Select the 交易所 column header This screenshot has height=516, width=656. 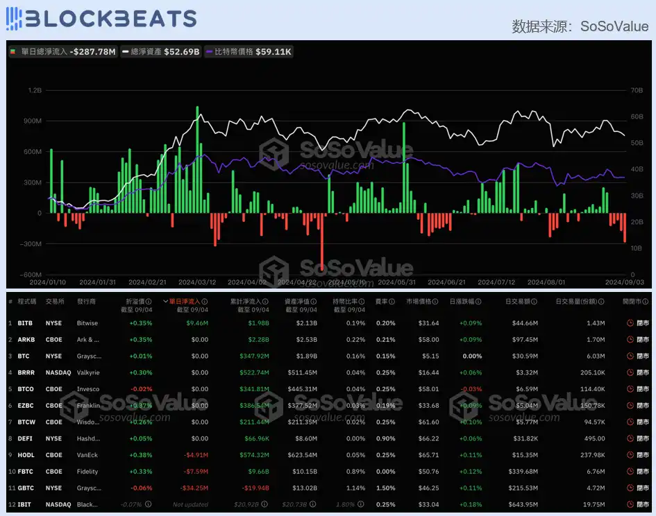tap(55, 302)
